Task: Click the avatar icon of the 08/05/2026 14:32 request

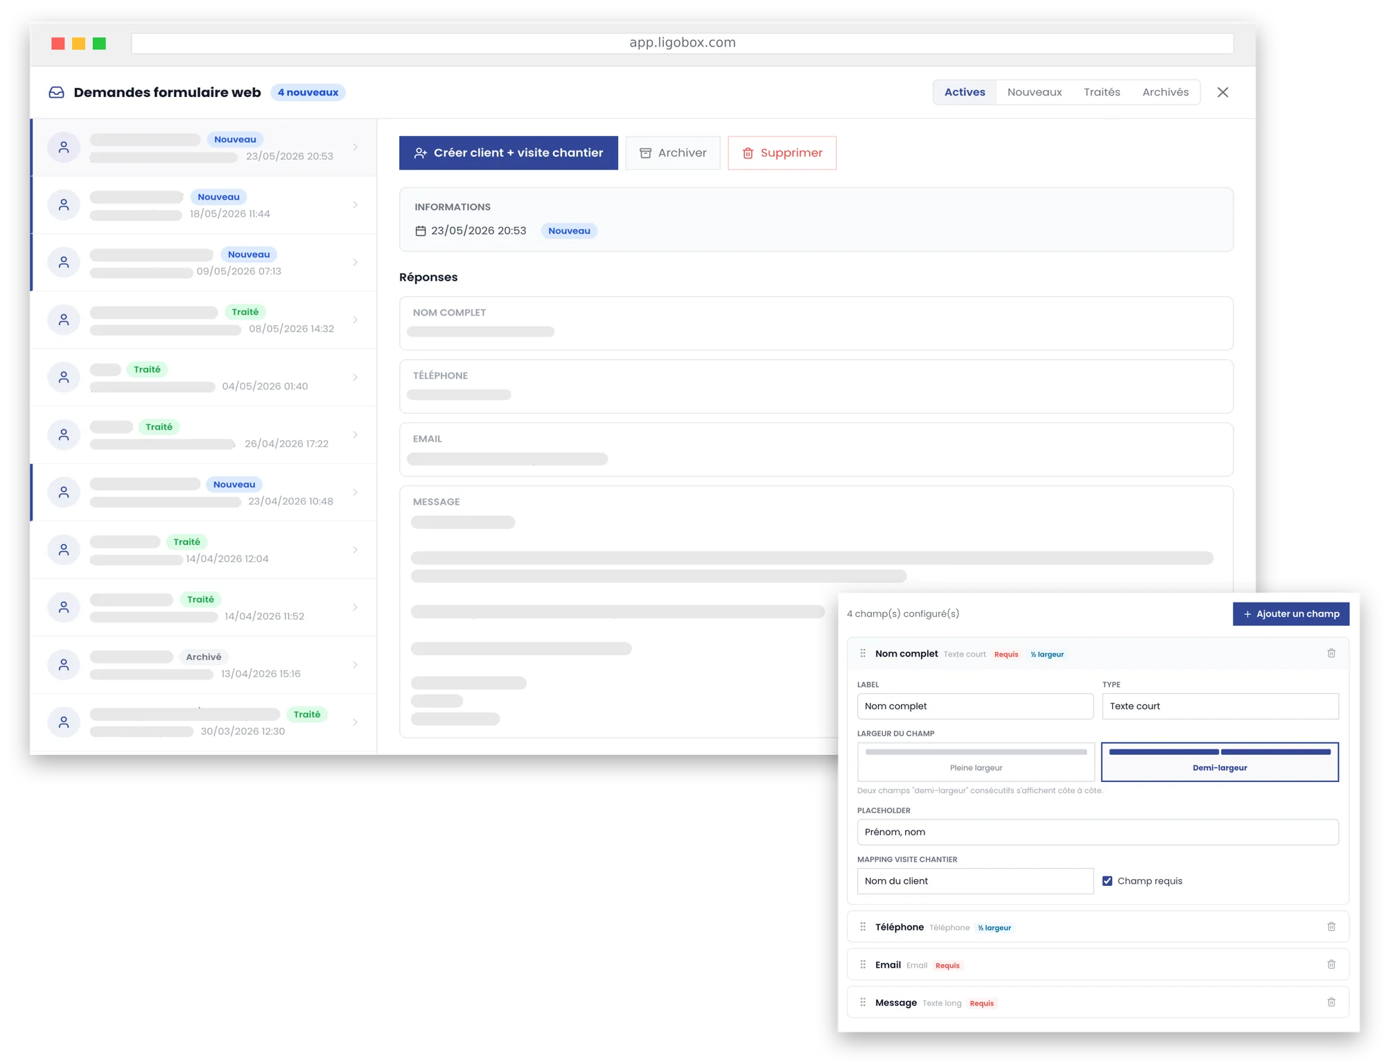Action: pos(64,320)
